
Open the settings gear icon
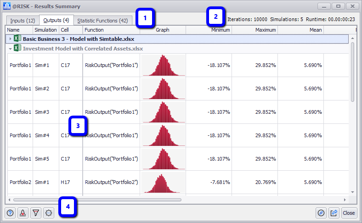(x=48, y=213)
